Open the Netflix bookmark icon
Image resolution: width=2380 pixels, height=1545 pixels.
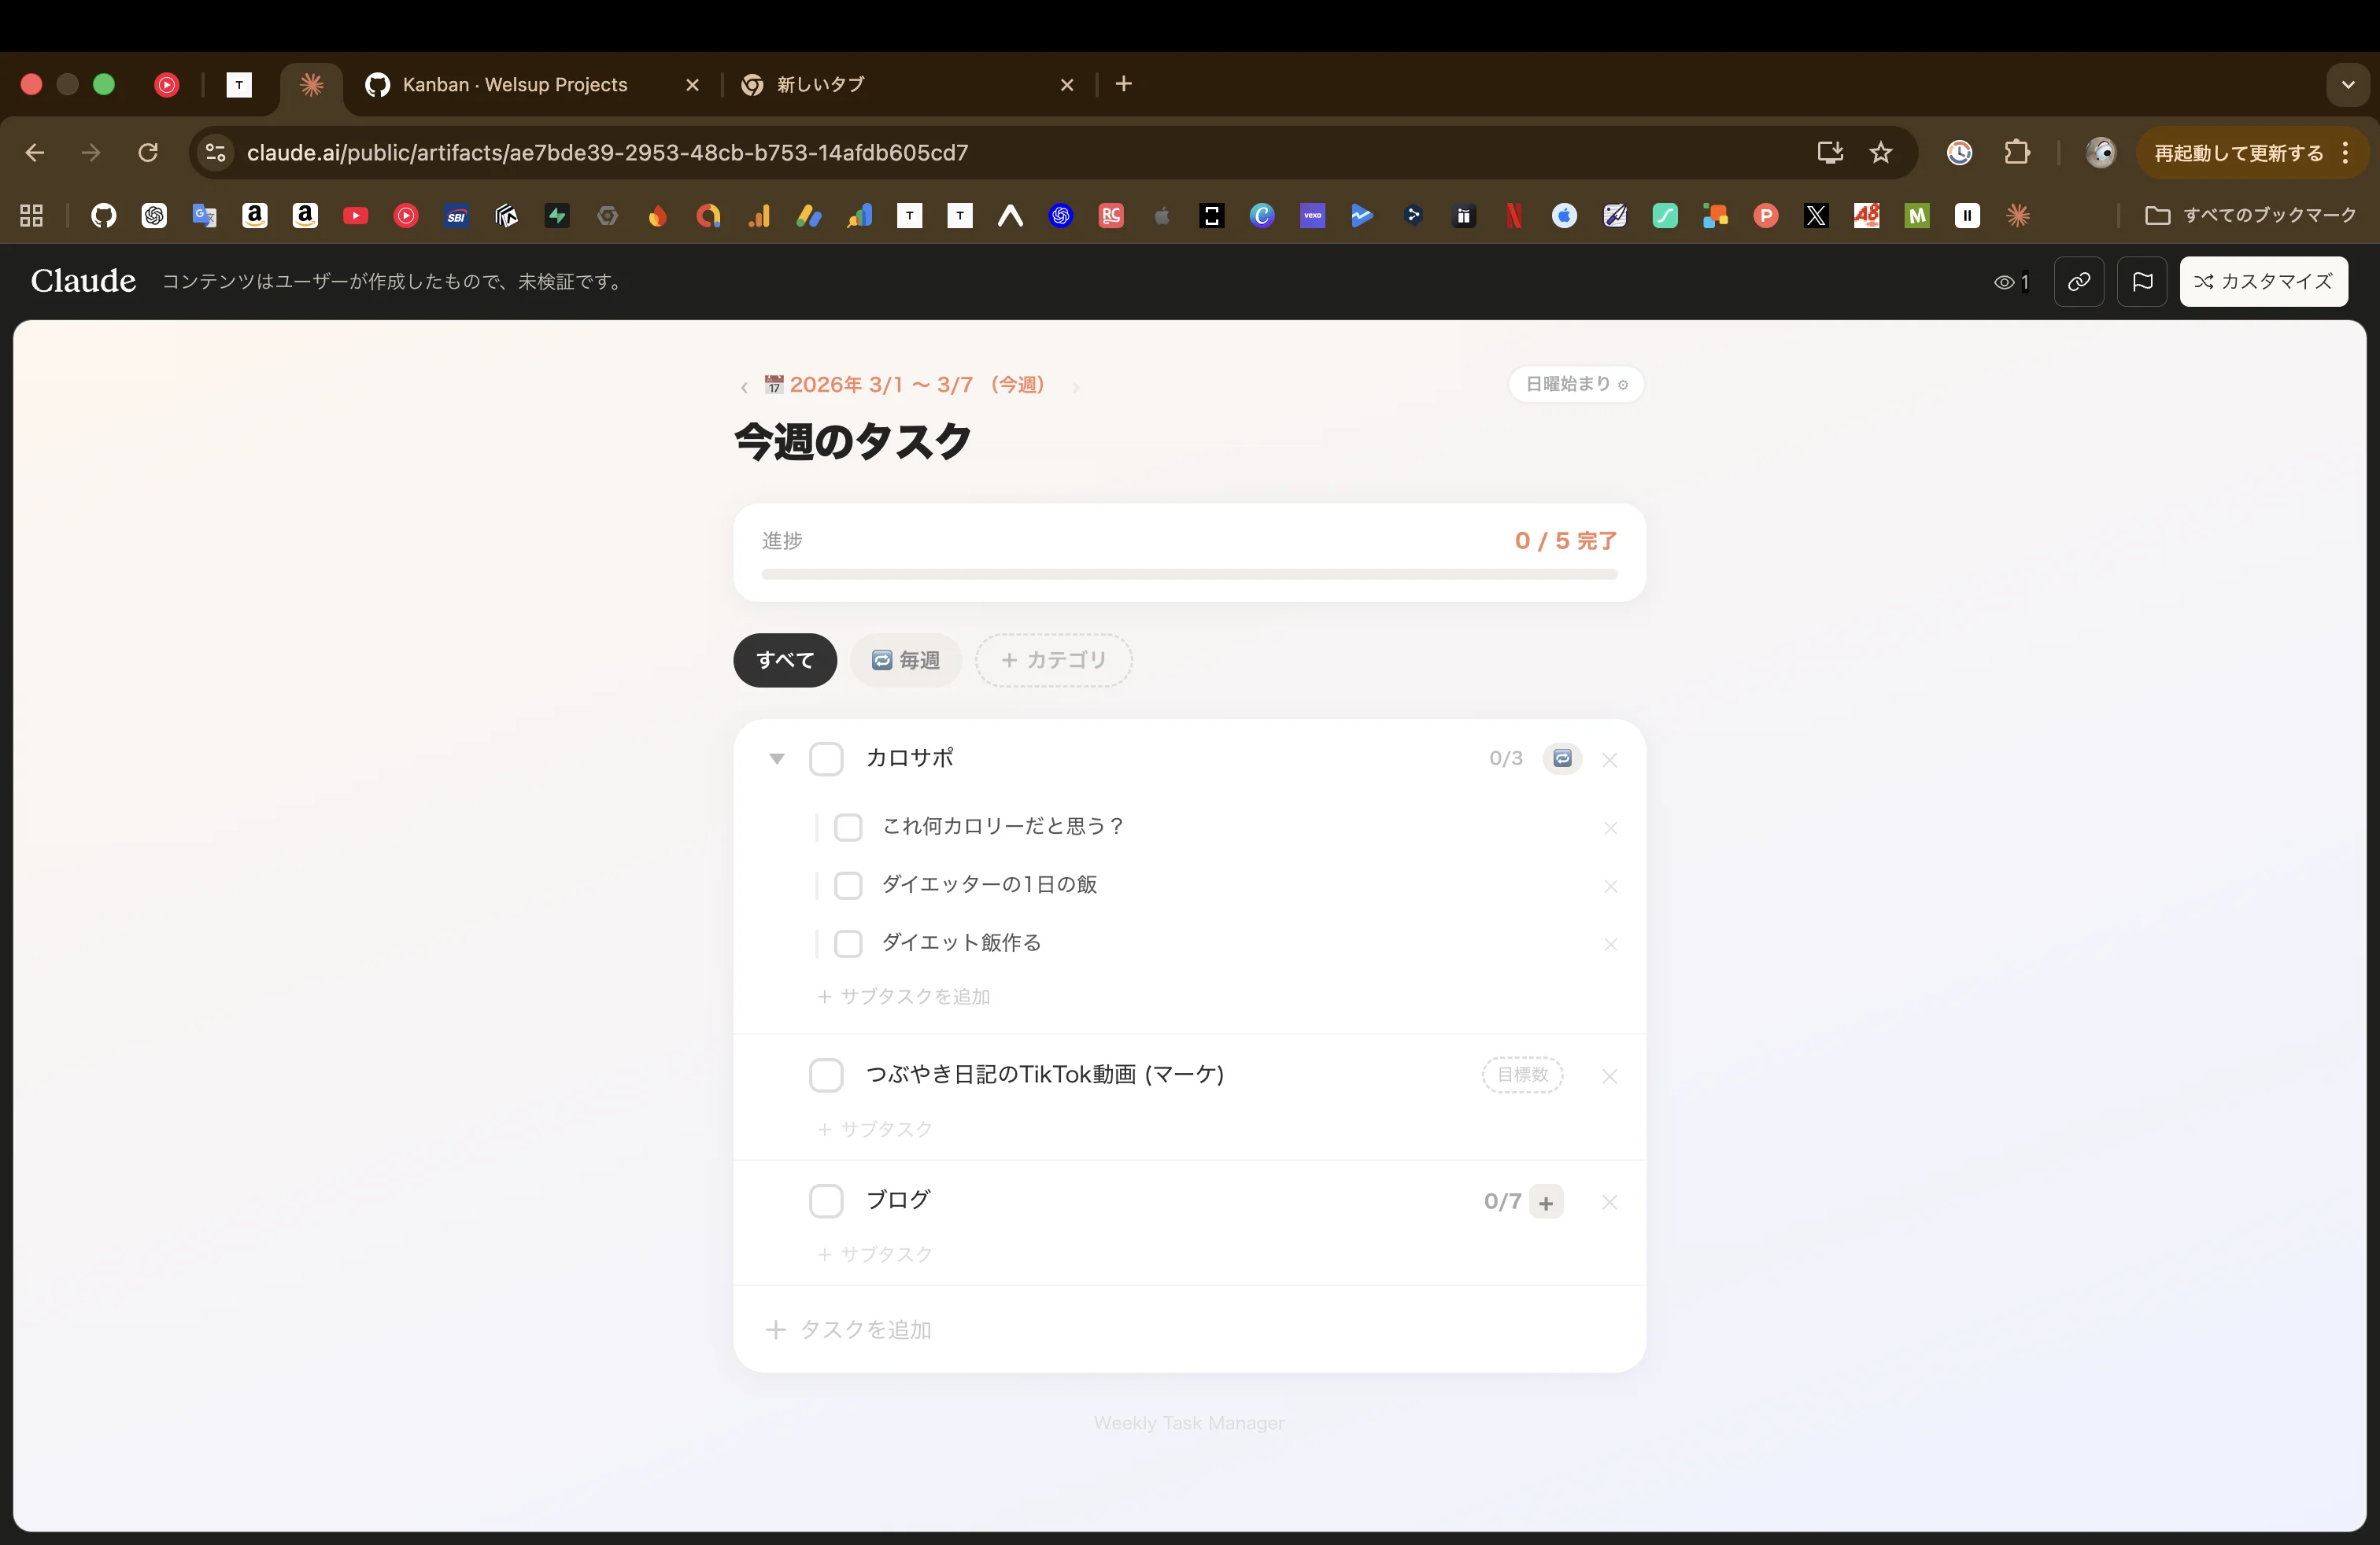pyautogui.click(x=1514, y=216)
